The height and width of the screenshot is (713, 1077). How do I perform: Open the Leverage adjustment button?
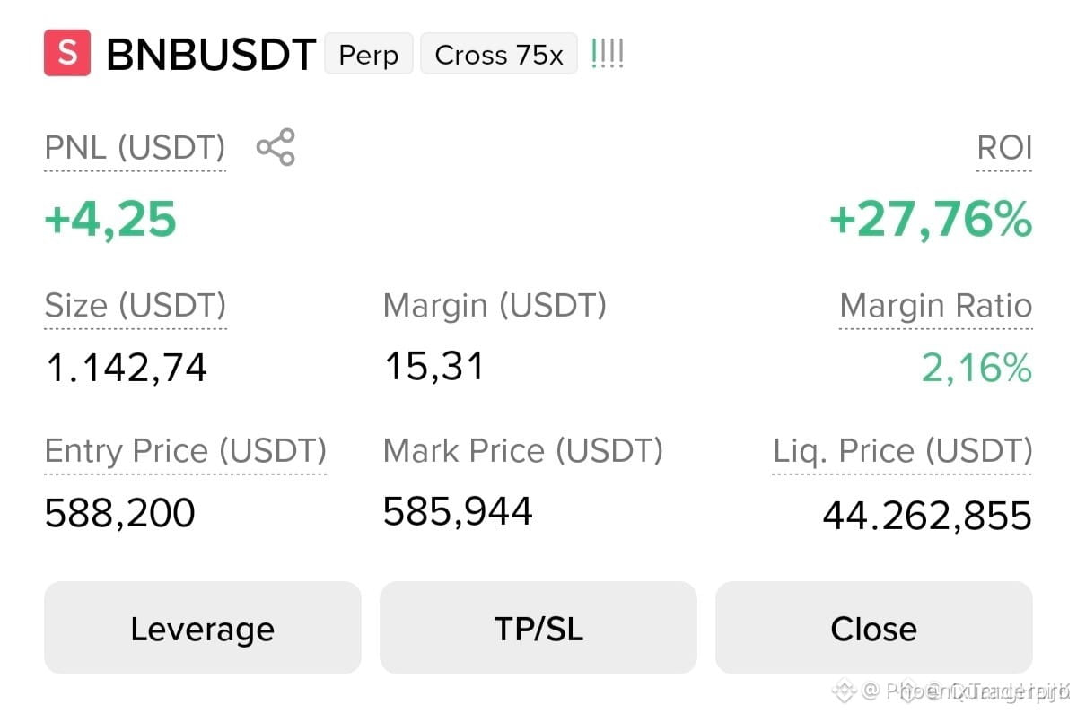point(203,628)
